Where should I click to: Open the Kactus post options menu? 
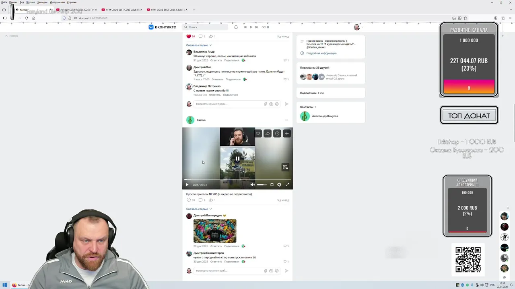pyautogui.click(x=286, y=120)
